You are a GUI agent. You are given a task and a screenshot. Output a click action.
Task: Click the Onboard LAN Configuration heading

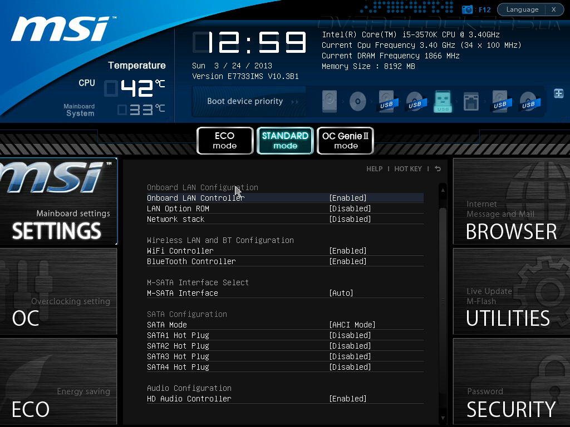click(x=203, y=187)
